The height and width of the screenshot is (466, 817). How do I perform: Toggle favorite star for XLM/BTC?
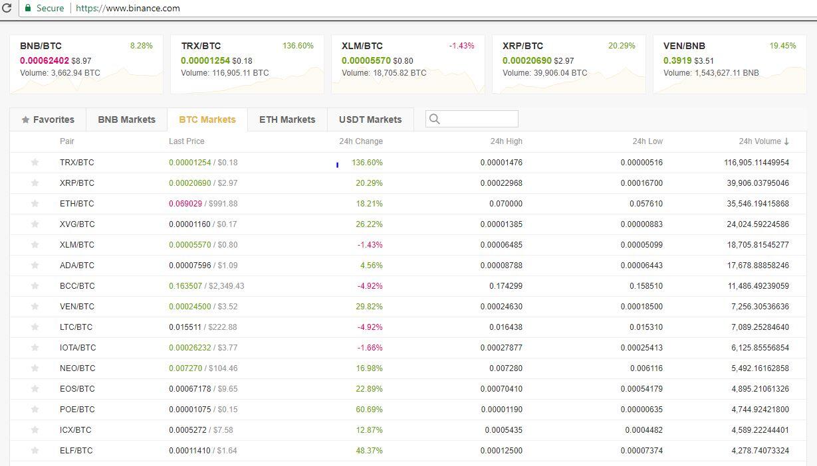pyautogui.click(x=35, y=244)
